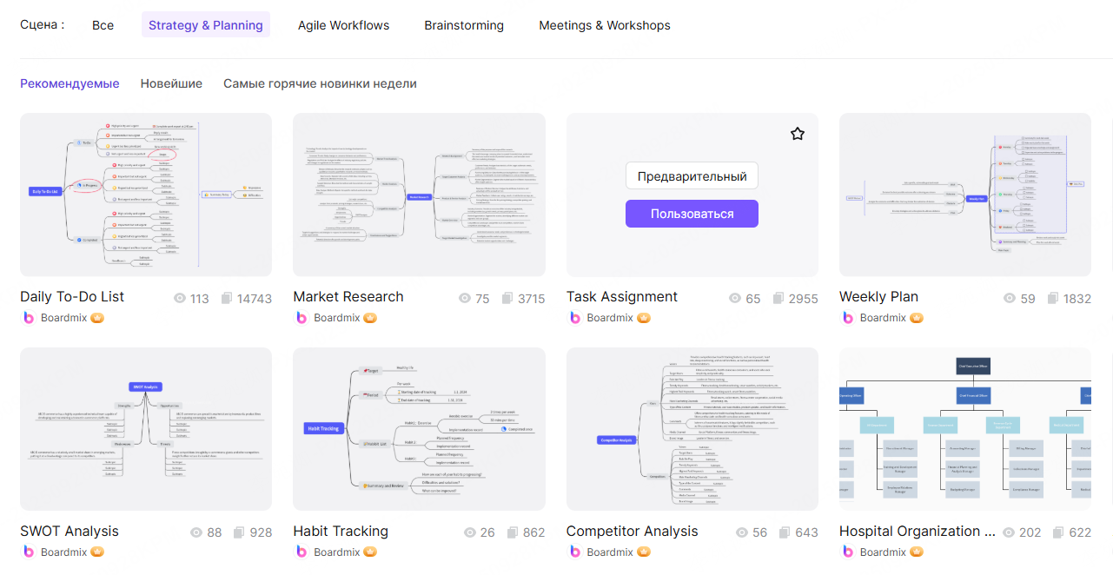Click Boardmix logo under Weekly Plan
1113x575 pixels.
click(848, 318)
